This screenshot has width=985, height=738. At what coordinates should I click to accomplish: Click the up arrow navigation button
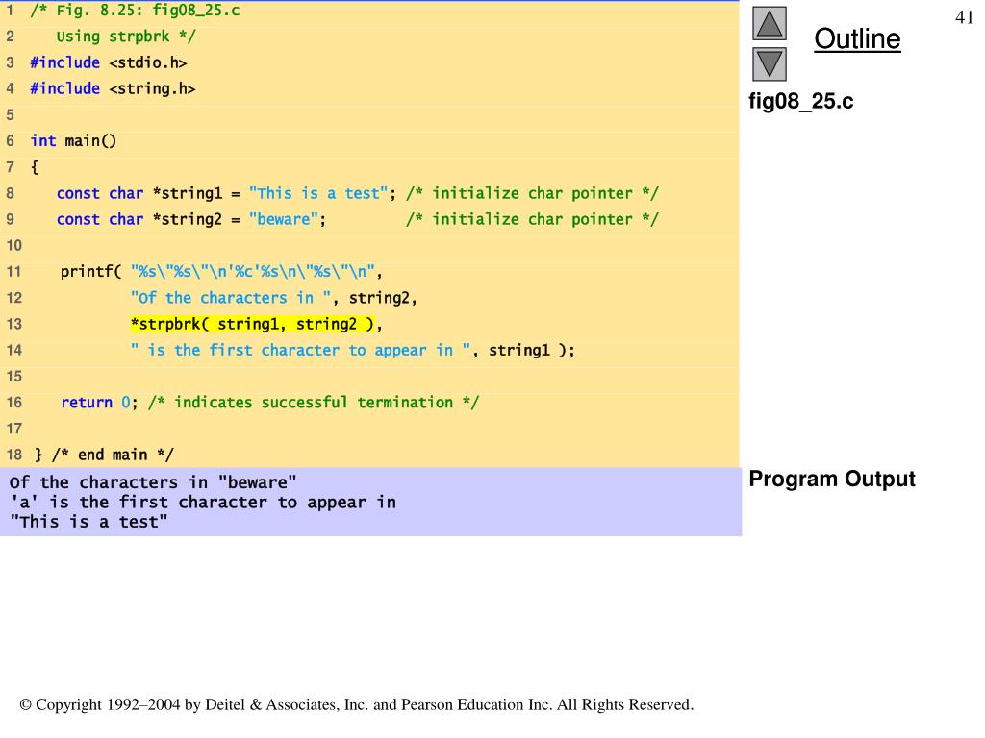point(769,23)
